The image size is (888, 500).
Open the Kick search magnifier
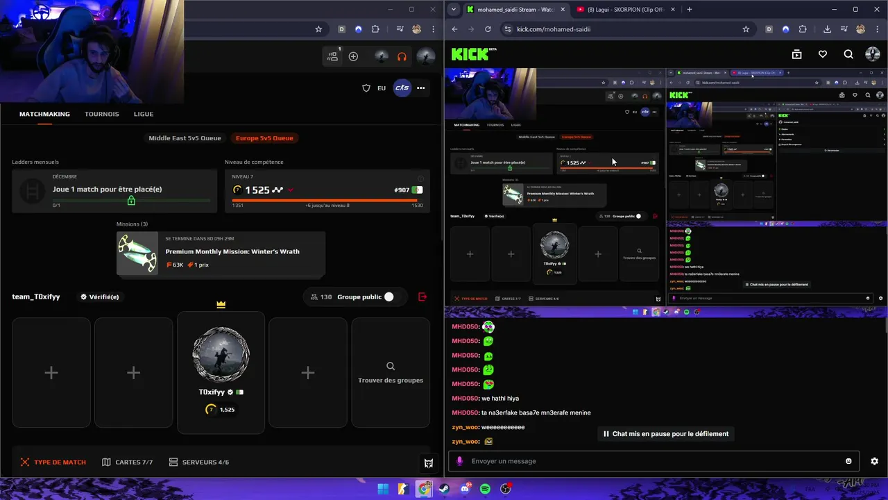[x=848, y=54]
